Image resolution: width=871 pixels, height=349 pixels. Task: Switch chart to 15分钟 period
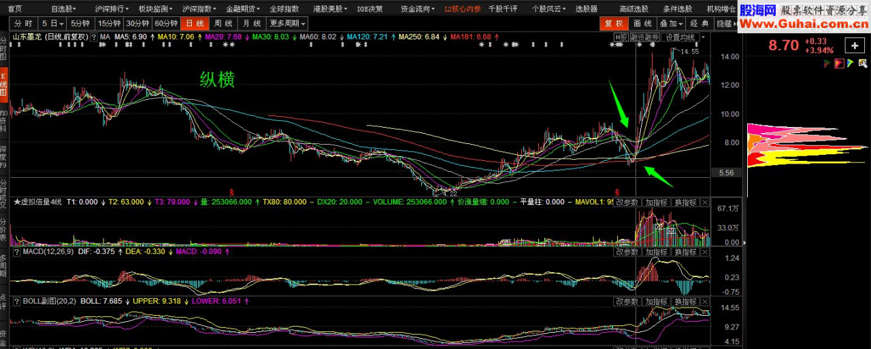(109, 23)
